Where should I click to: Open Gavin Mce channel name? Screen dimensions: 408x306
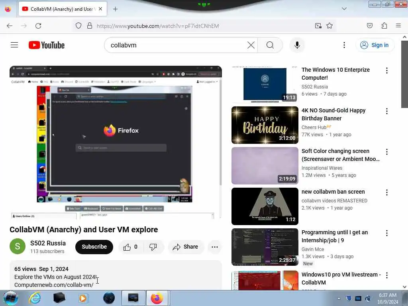(x=312, y=249)
